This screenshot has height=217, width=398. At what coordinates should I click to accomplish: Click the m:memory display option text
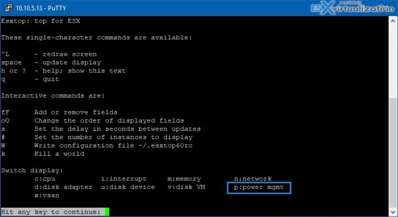tap(184, 179)
